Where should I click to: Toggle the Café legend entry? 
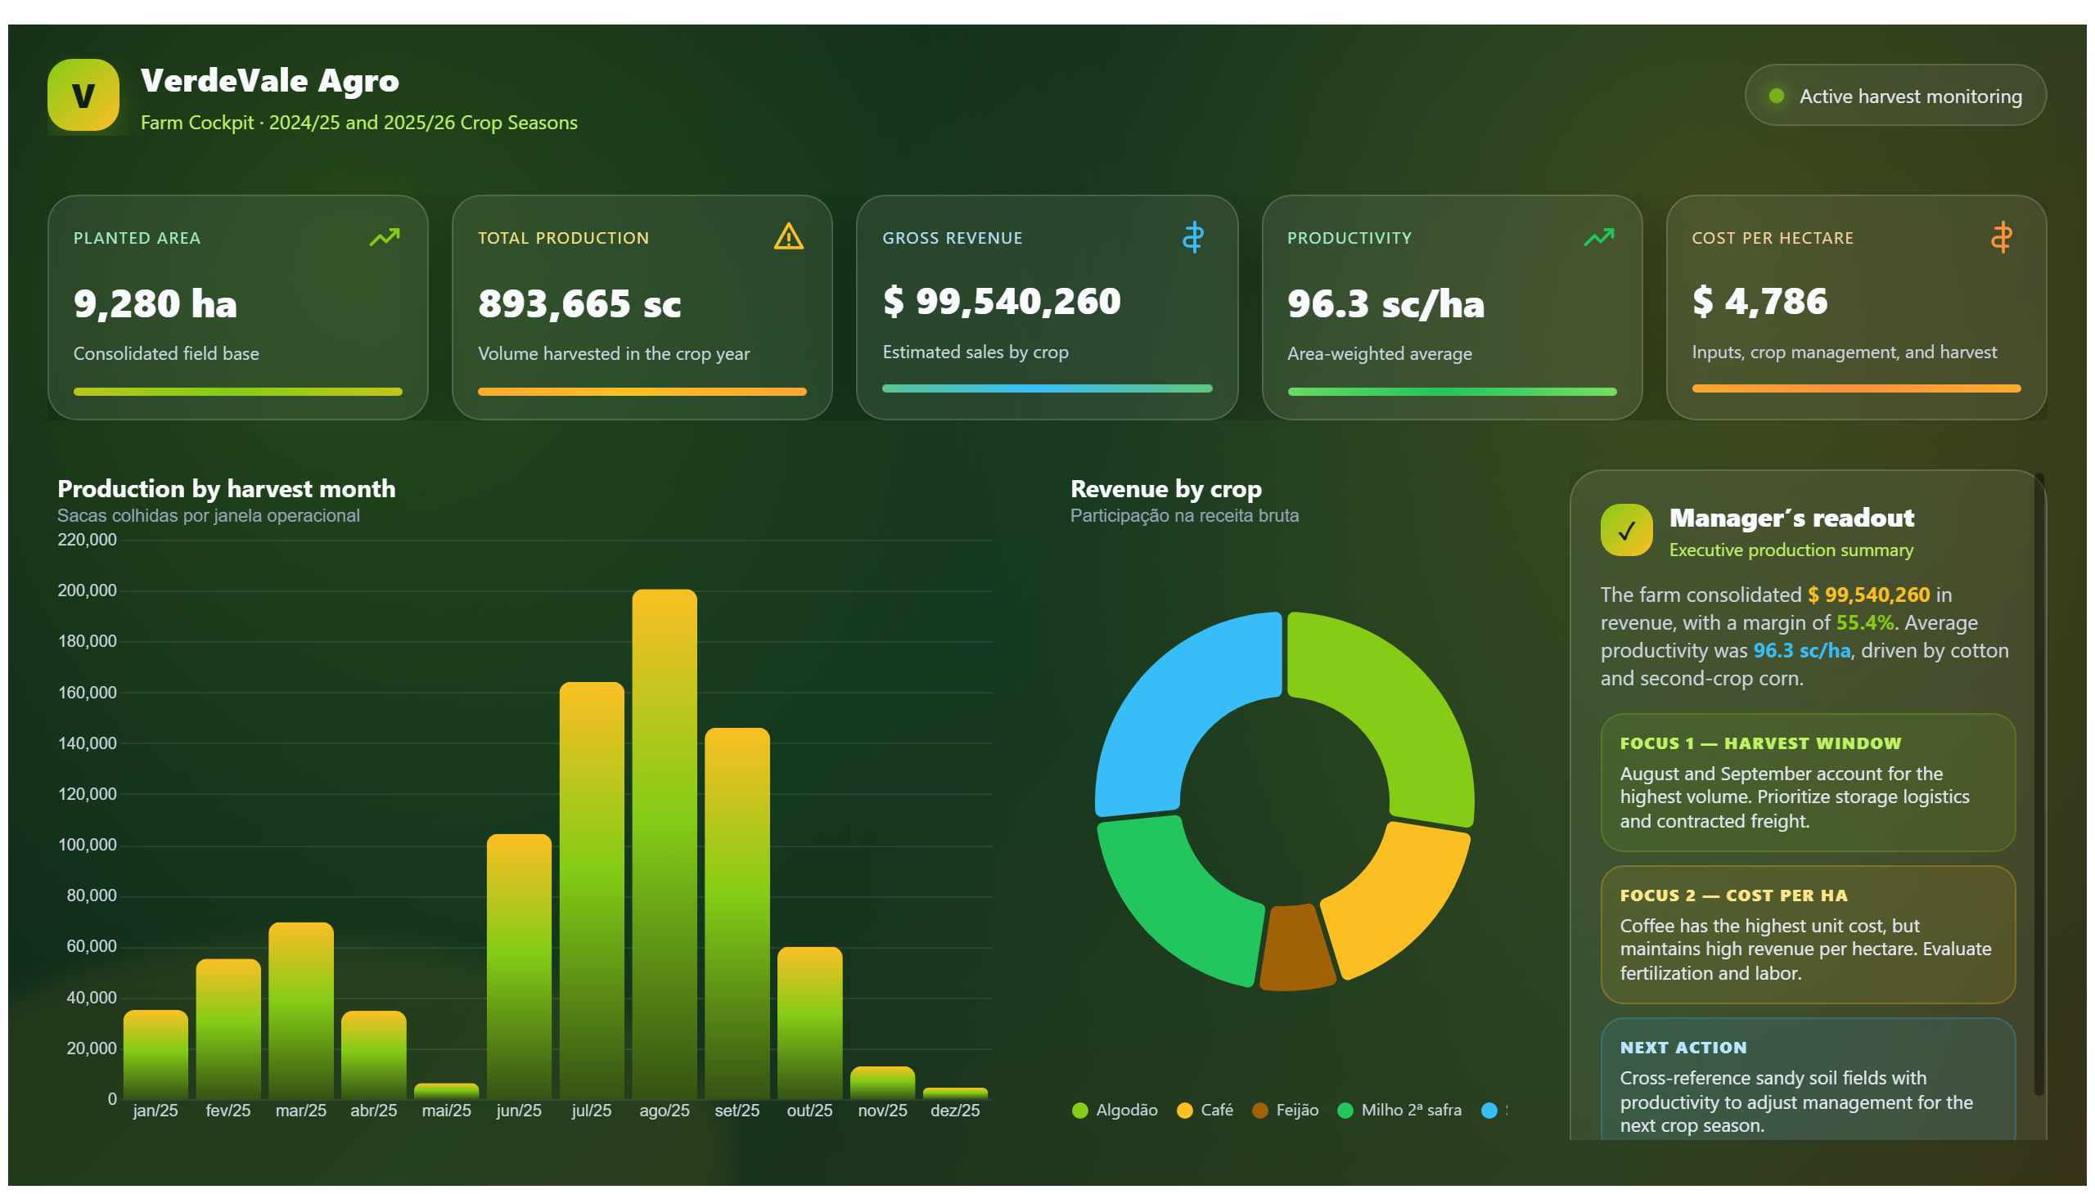[x=1205, y=1110]
